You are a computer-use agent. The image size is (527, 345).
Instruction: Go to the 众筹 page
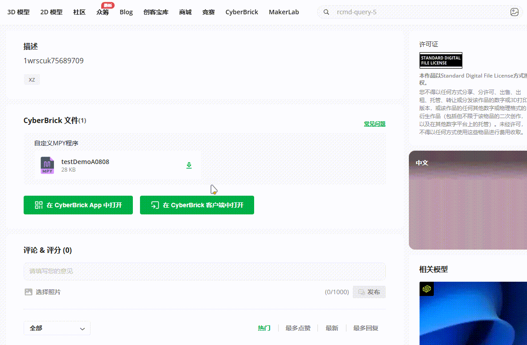click(x=103, y=12)
